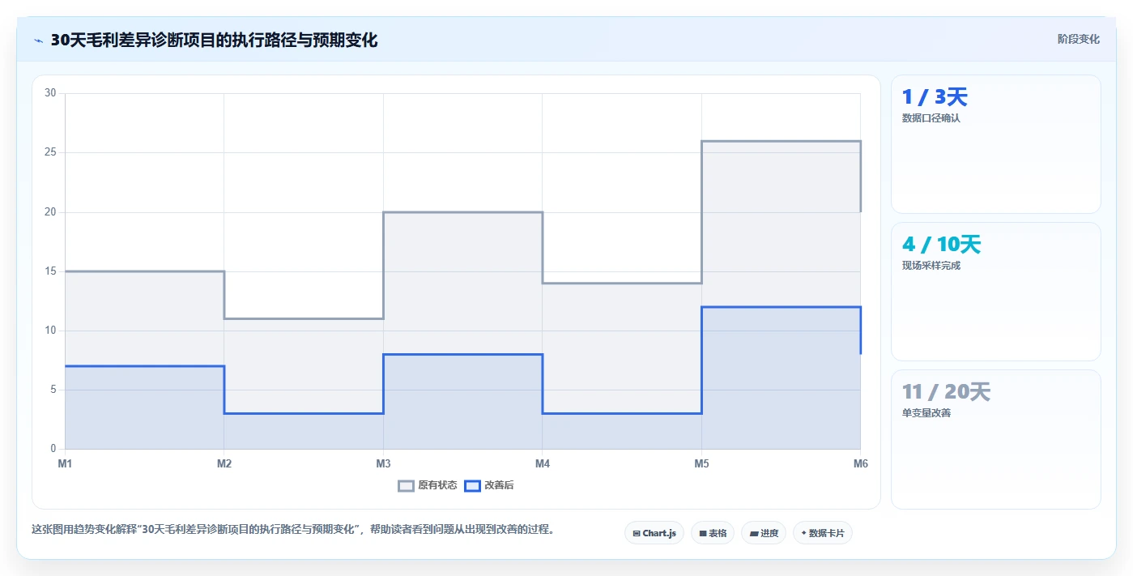
Task: Click the M1 axis label
Action: [65, 463]
